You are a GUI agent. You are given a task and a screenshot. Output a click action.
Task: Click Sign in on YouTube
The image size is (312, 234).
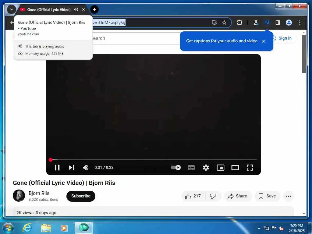coord(285,38)
